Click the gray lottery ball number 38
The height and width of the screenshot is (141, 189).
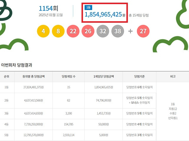point(118,31)
